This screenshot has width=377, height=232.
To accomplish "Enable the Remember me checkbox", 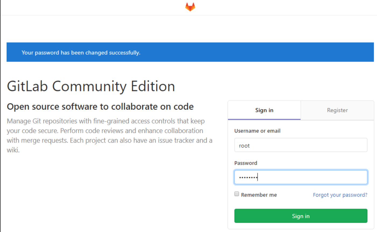I will click(x=237, y=194).
